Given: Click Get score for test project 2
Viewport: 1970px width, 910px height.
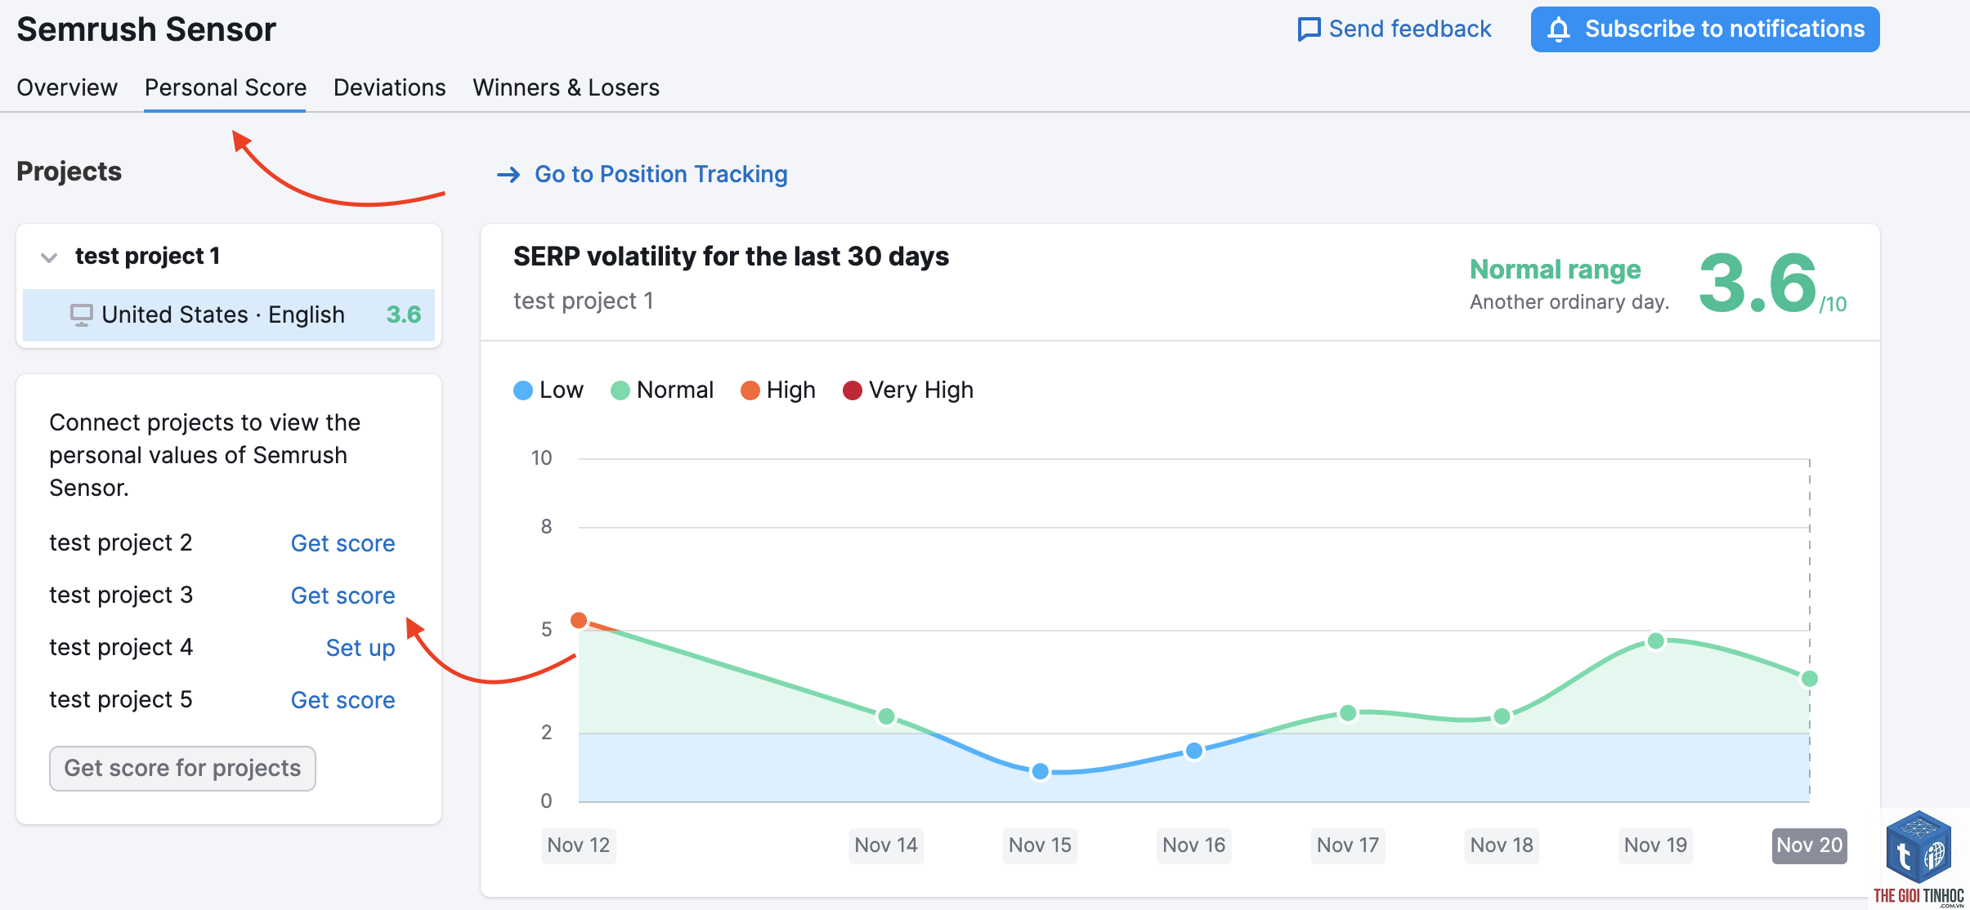Looking at the screenshot, I should (x=343, y=543).
